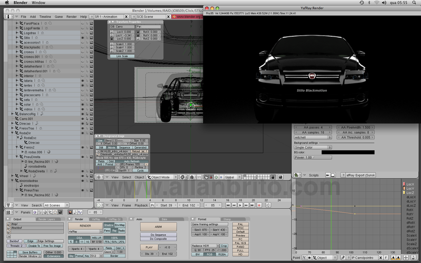This screenshot has width=421, height=263.
Task: Click the Link Scale button
Action: click(122, 56)
